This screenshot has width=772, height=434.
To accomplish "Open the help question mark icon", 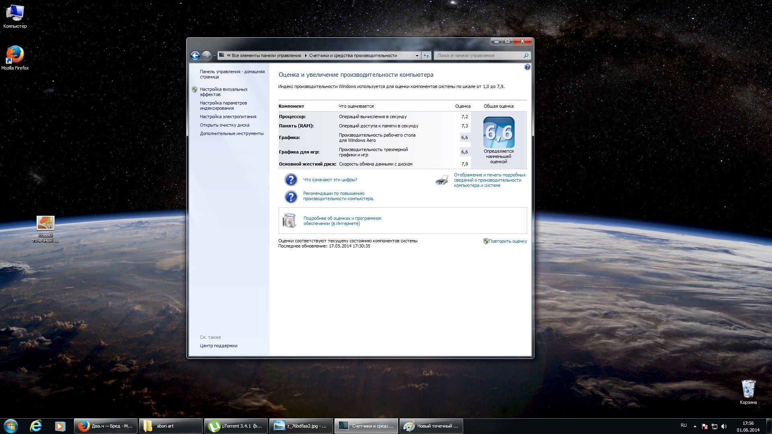I will pyautogui.click(x=527, y=68).
